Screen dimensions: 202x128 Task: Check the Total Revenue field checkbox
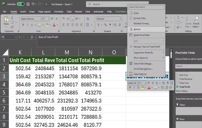click(x=177, y=79)
